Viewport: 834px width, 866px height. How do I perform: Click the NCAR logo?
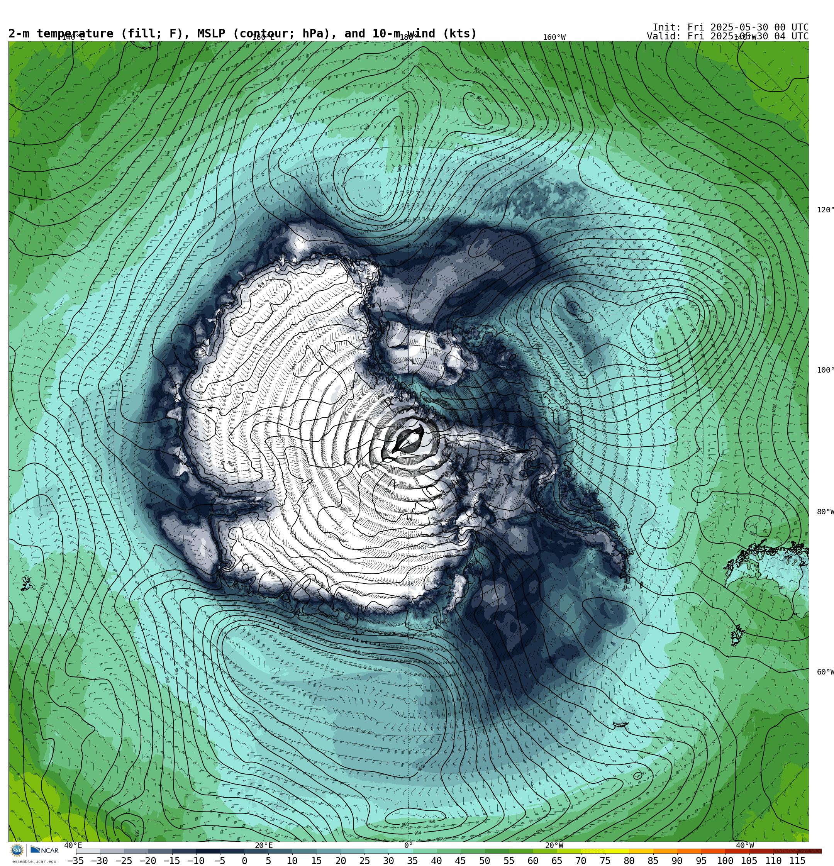pos(44,850)
